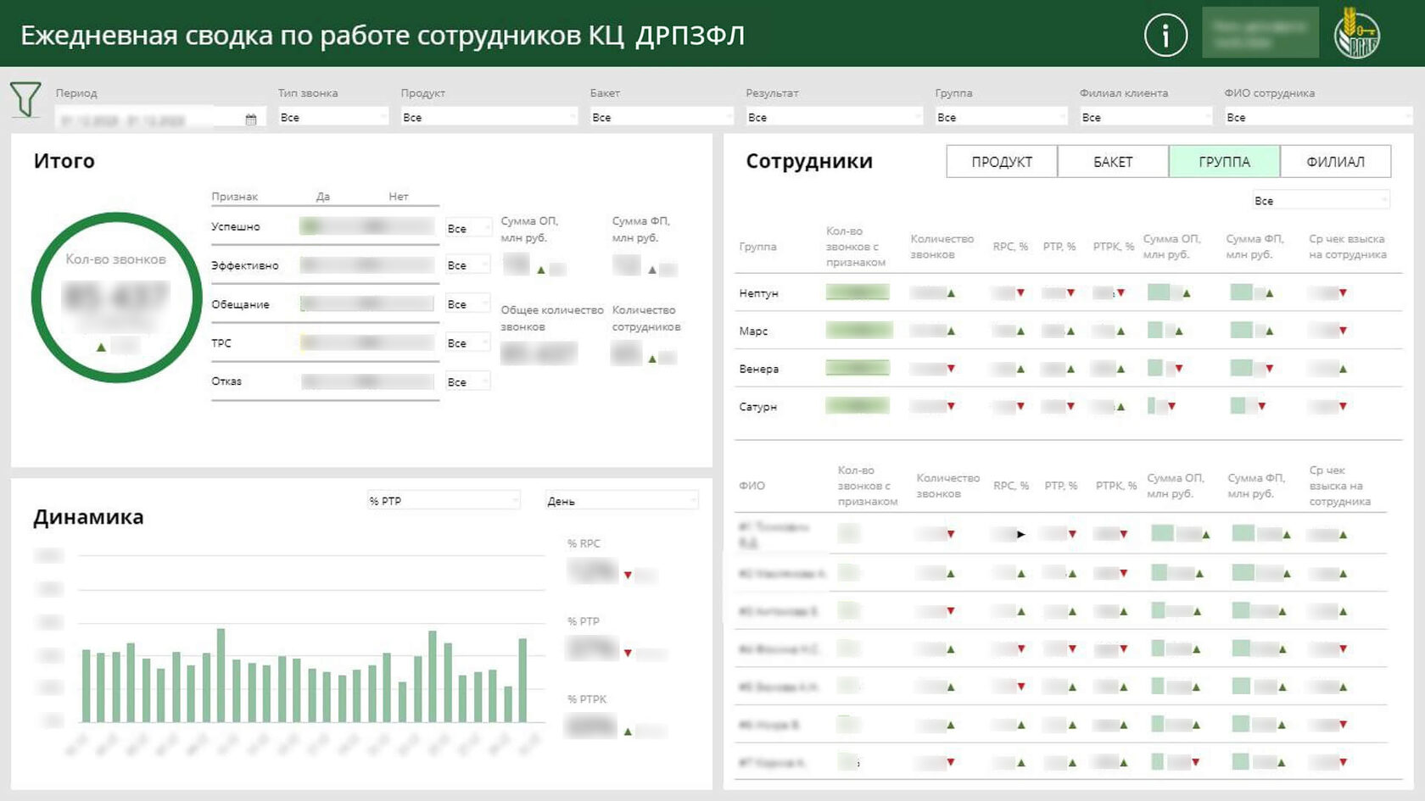
Task: Select the Сатурн group row
Action: pos(1068,406)
